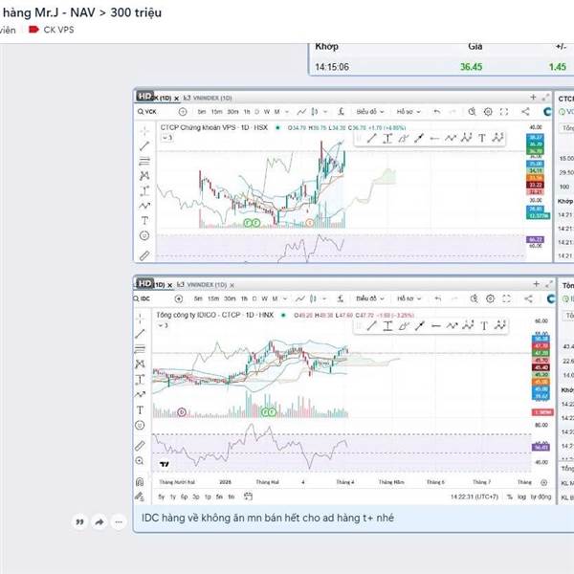The width and height of the screenshot is (574, 574).
Task: Select the horizontal line tool in the IDC floating toolbar
Action: (435, 325)
